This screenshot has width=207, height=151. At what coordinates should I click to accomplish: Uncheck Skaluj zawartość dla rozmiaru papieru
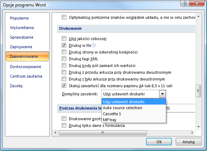point(64,86)
